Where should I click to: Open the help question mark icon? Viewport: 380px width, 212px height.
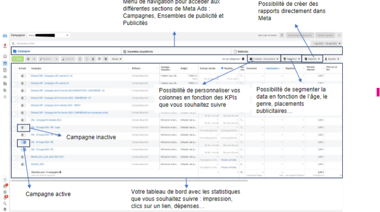point(5,180)
